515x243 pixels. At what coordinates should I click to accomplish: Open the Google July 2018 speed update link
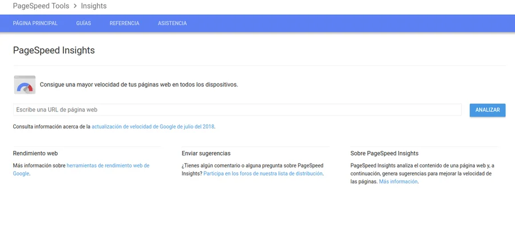click(x=153, y=126)
